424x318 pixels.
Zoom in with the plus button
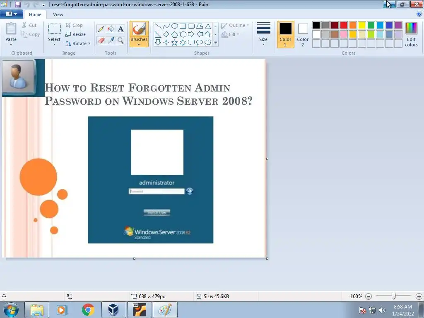click(x=419, y=296)
